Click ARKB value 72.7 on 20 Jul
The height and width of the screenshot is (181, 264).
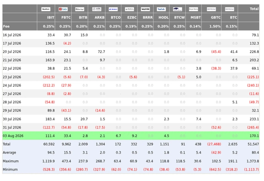coord(101,52)
